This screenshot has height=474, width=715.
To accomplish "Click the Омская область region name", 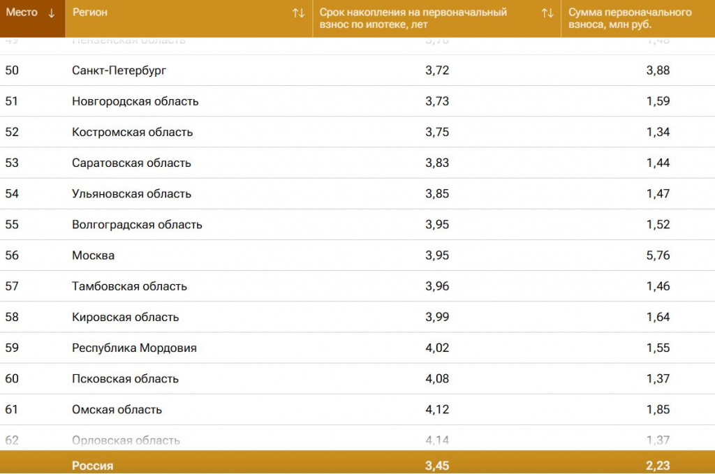I will [x=117, y=409].
